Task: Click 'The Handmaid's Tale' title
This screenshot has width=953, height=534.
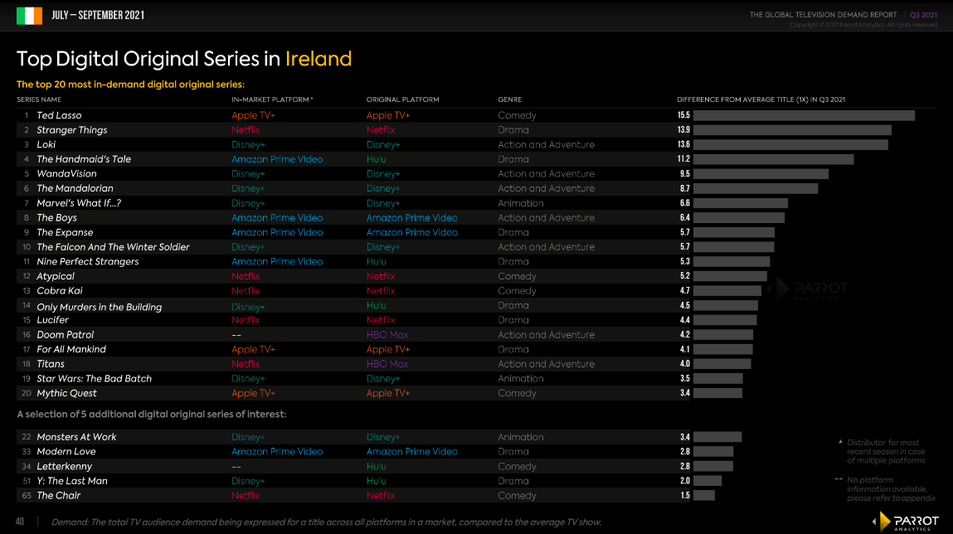Action: (84, 159)
